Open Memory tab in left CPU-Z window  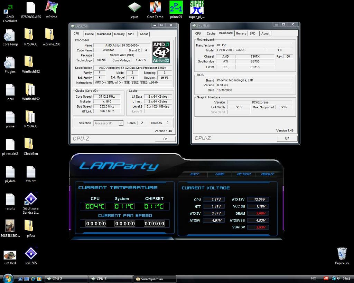pyautogui.click(x=119, y=34)
